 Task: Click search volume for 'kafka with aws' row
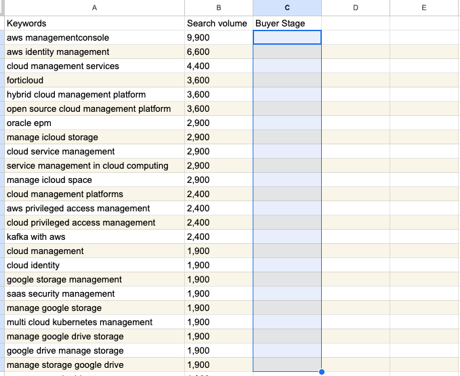(x=219, y=236)
